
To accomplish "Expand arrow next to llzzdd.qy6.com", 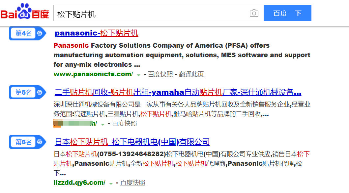I will point(111,183).
